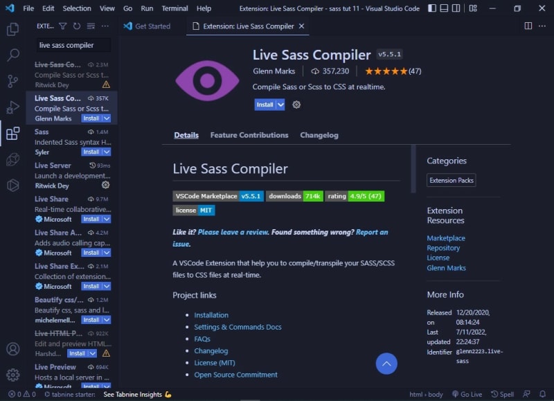Open customize layout icon
Image resolution: width=554 pixels, height=401 pixels.
(x=473, y=8)
